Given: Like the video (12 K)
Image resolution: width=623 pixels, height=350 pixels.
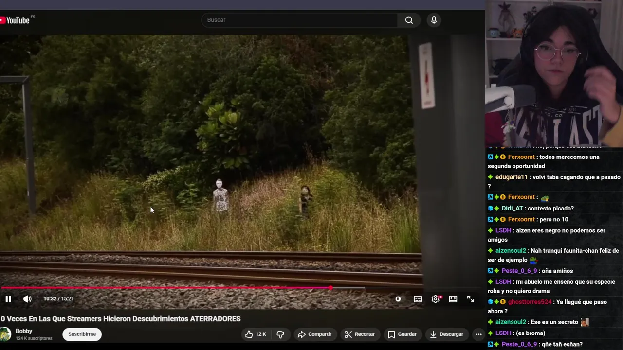Looking at the screenshot, I should point(256,334).
